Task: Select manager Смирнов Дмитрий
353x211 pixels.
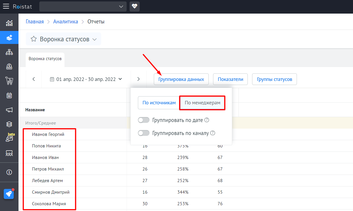Action: click(x=51, y=192)
